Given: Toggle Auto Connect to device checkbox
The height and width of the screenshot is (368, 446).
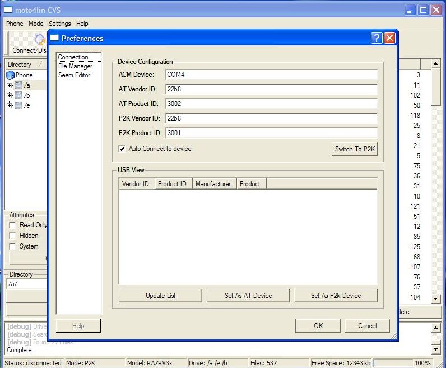Looking at the screenshot, I should point(122,149).
